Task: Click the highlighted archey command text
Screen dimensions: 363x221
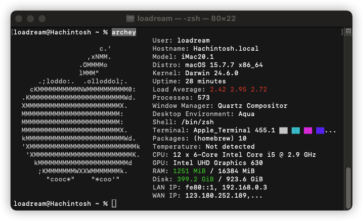Action: 124,32
